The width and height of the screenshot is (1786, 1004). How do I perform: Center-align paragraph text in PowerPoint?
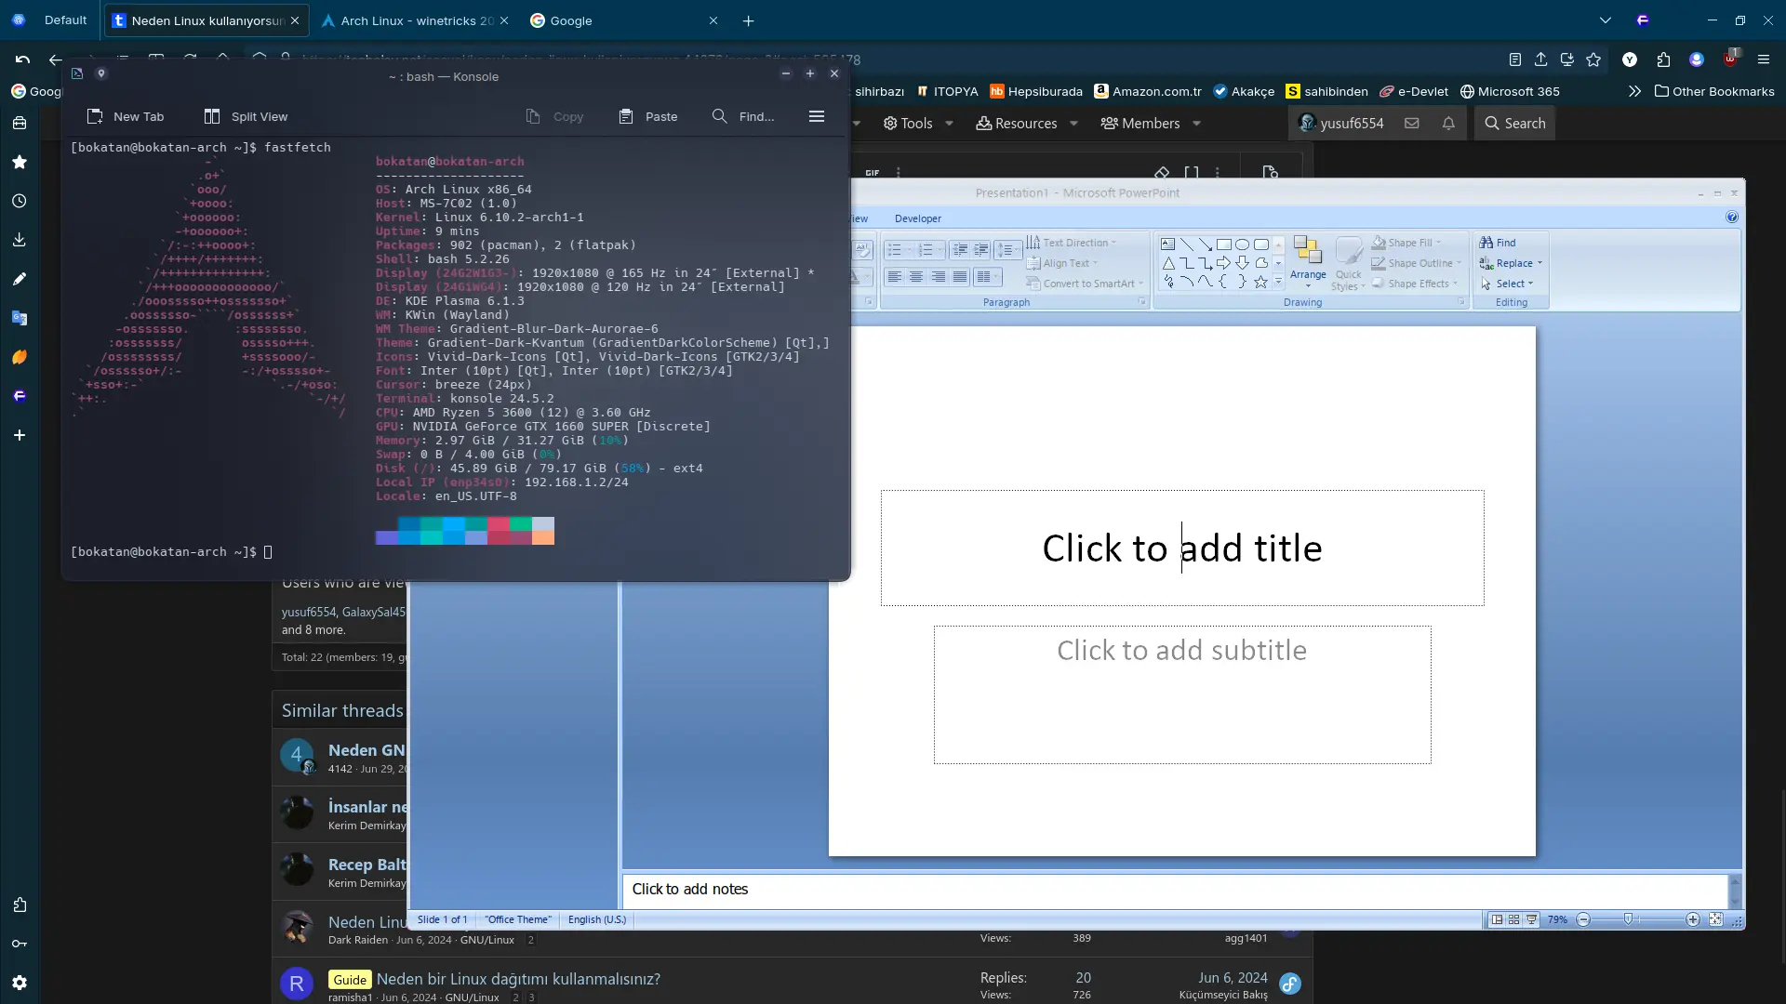[x=916, y=277]
